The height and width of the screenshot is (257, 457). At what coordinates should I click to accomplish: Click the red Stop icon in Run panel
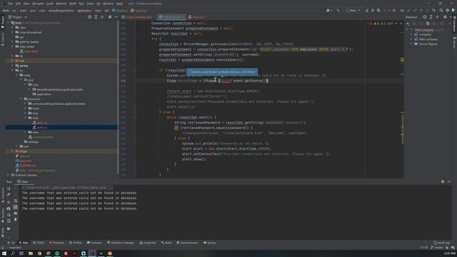[x=9, y=202]
